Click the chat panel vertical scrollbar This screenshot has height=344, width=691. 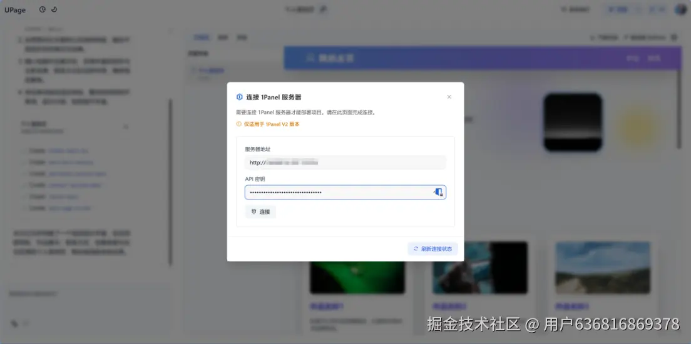tap(170, 182)
